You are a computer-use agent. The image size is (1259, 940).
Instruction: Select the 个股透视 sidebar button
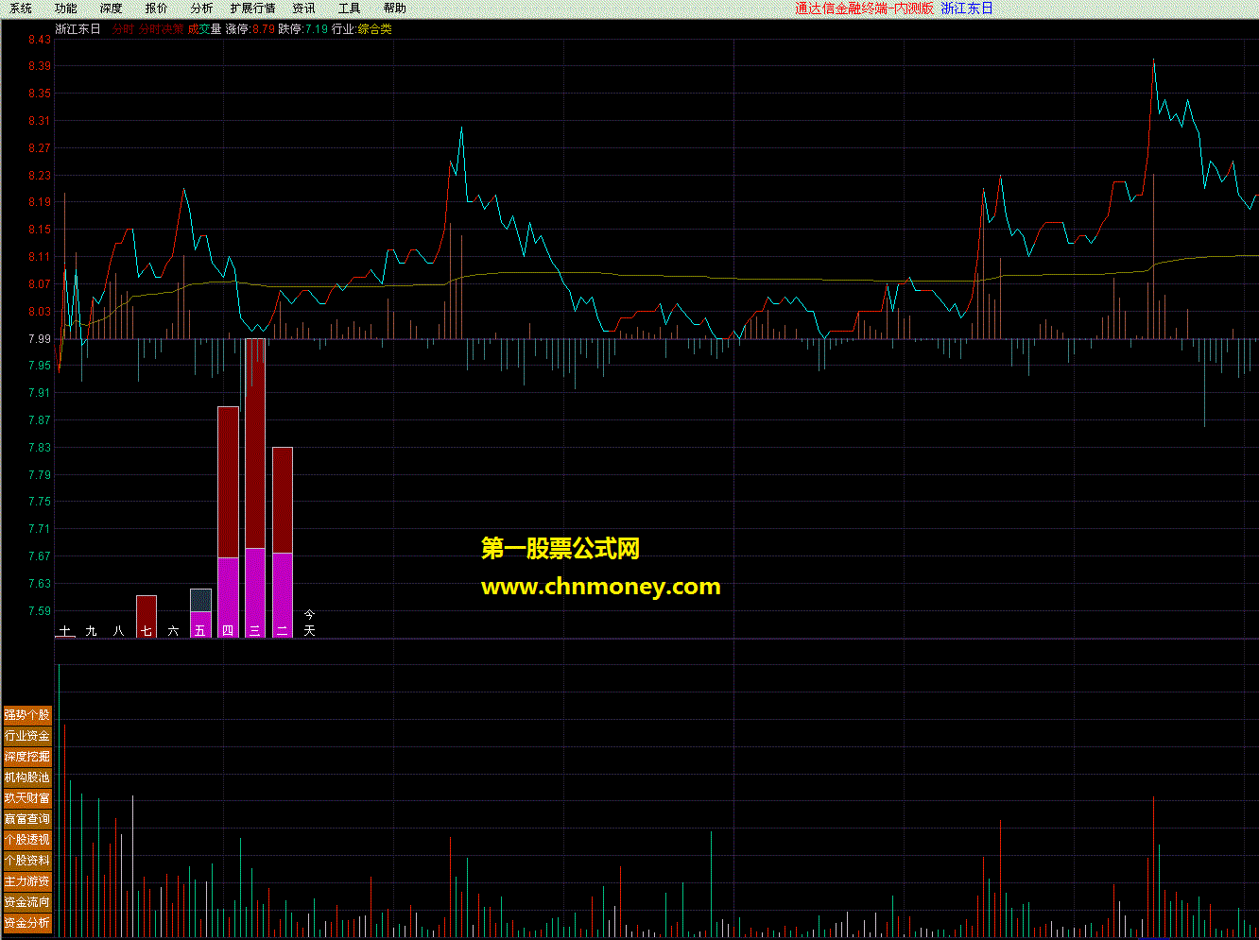[27, 840]
